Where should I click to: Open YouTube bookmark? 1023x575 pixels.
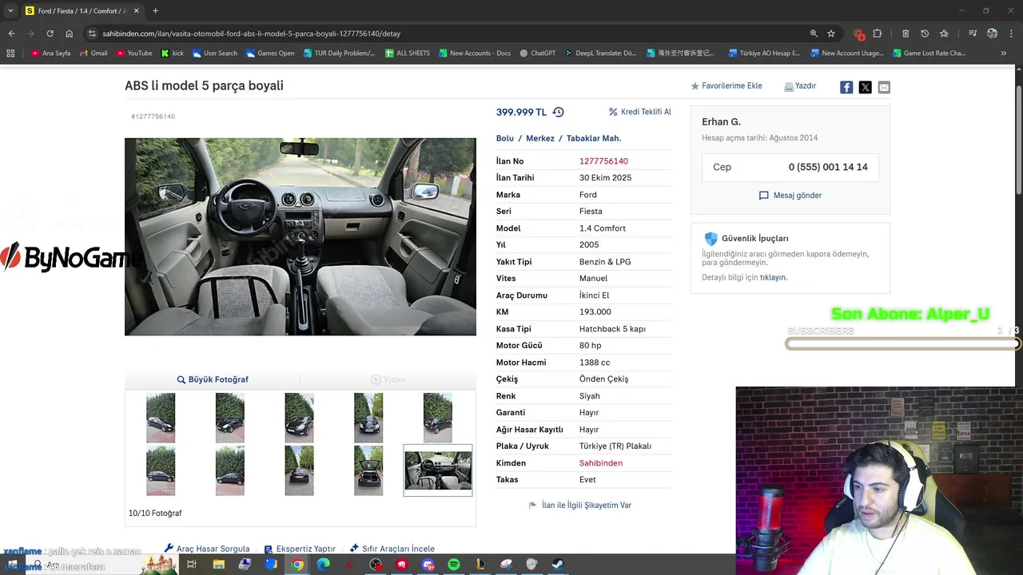(x=133, y=54)
